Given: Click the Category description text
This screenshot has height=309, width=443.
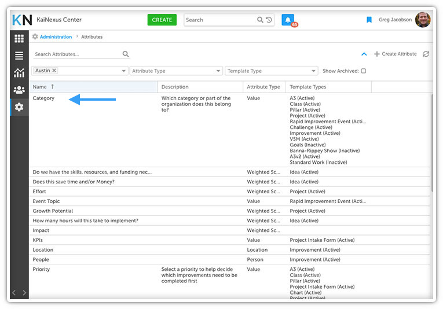Looking at the screenshot, I should (196, 104).
